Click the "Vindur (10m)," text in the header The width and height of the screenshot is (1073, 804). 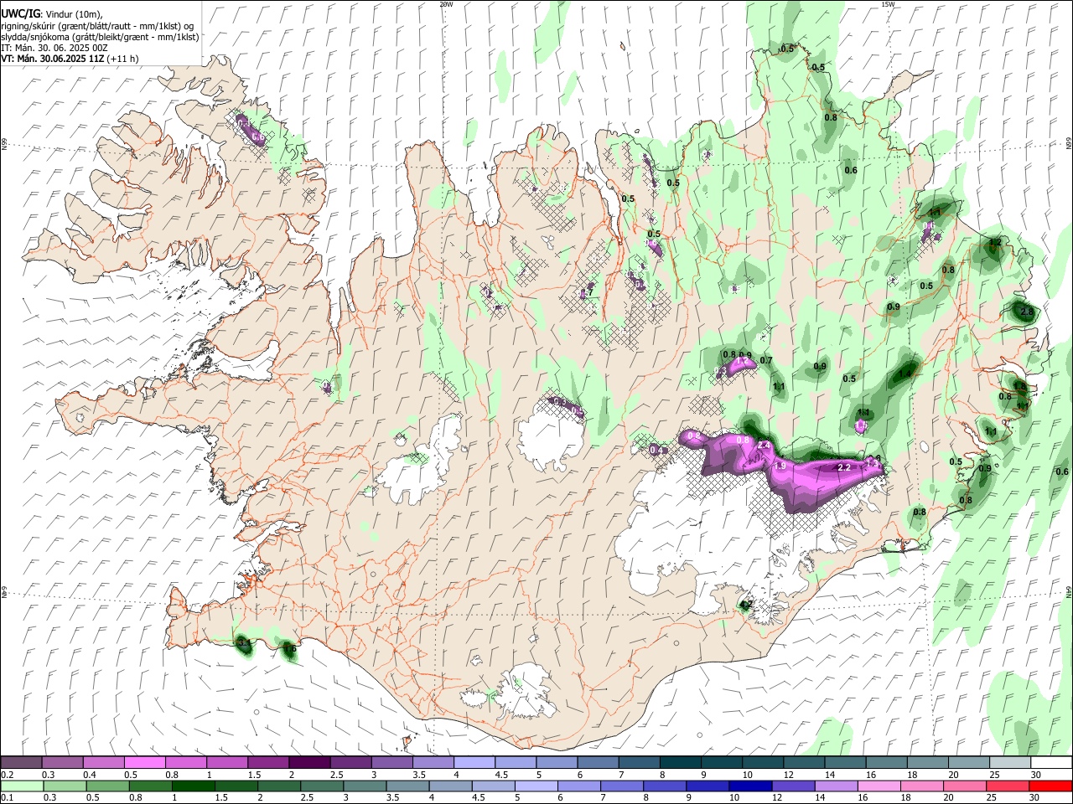pyautogui.click(x=74, y=14)
